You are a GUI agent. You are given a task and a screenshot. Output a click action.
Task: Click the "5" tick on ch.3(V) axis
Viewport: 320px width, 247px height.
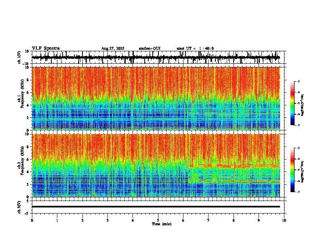28,201
